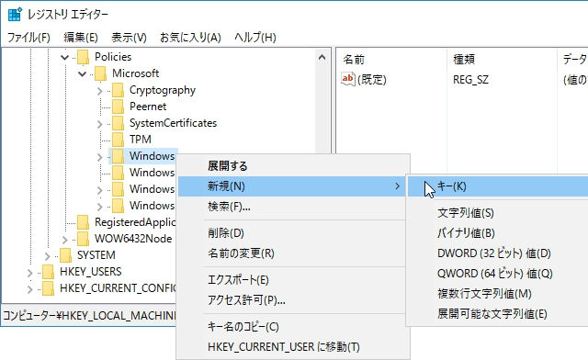Open the 新規(N) submenu entry

(293, 186)
